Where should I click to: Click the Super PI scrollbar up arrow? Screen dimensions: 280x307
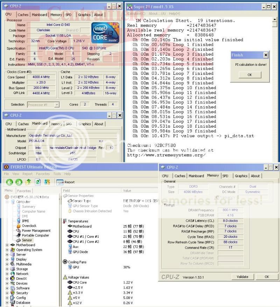coord(275,20)
